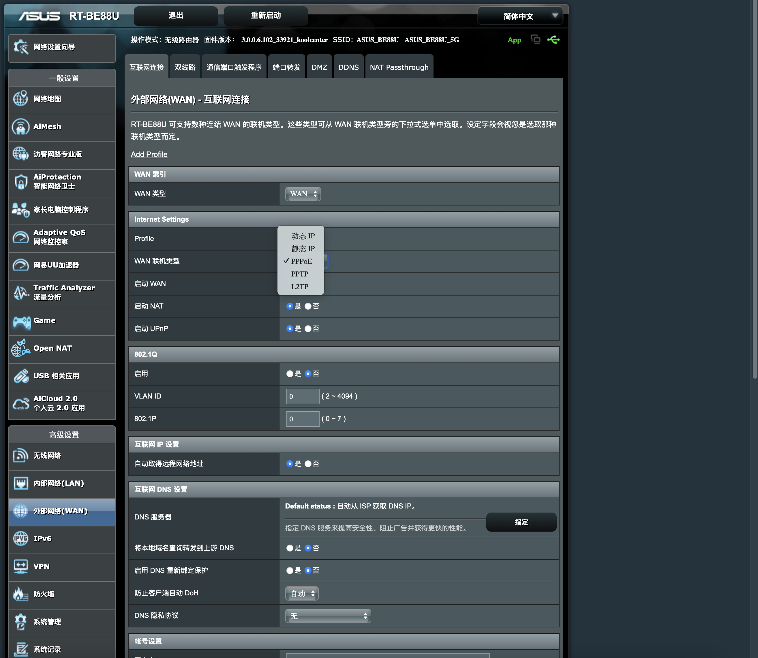The width and height of the screenshot is (758, 658).
Task: Click the client devices status icon
Action: coord(536,39)
